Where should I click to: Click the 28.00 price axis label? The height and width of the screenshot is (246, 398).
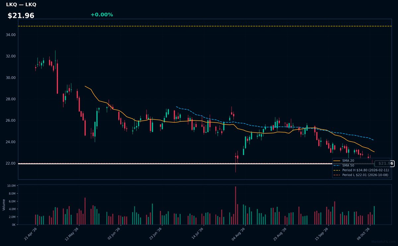[x=11, y=99]
